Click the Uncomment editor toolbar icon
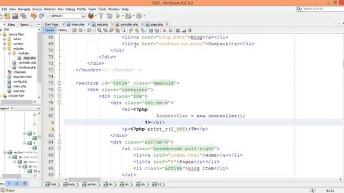 click(184, 31)
